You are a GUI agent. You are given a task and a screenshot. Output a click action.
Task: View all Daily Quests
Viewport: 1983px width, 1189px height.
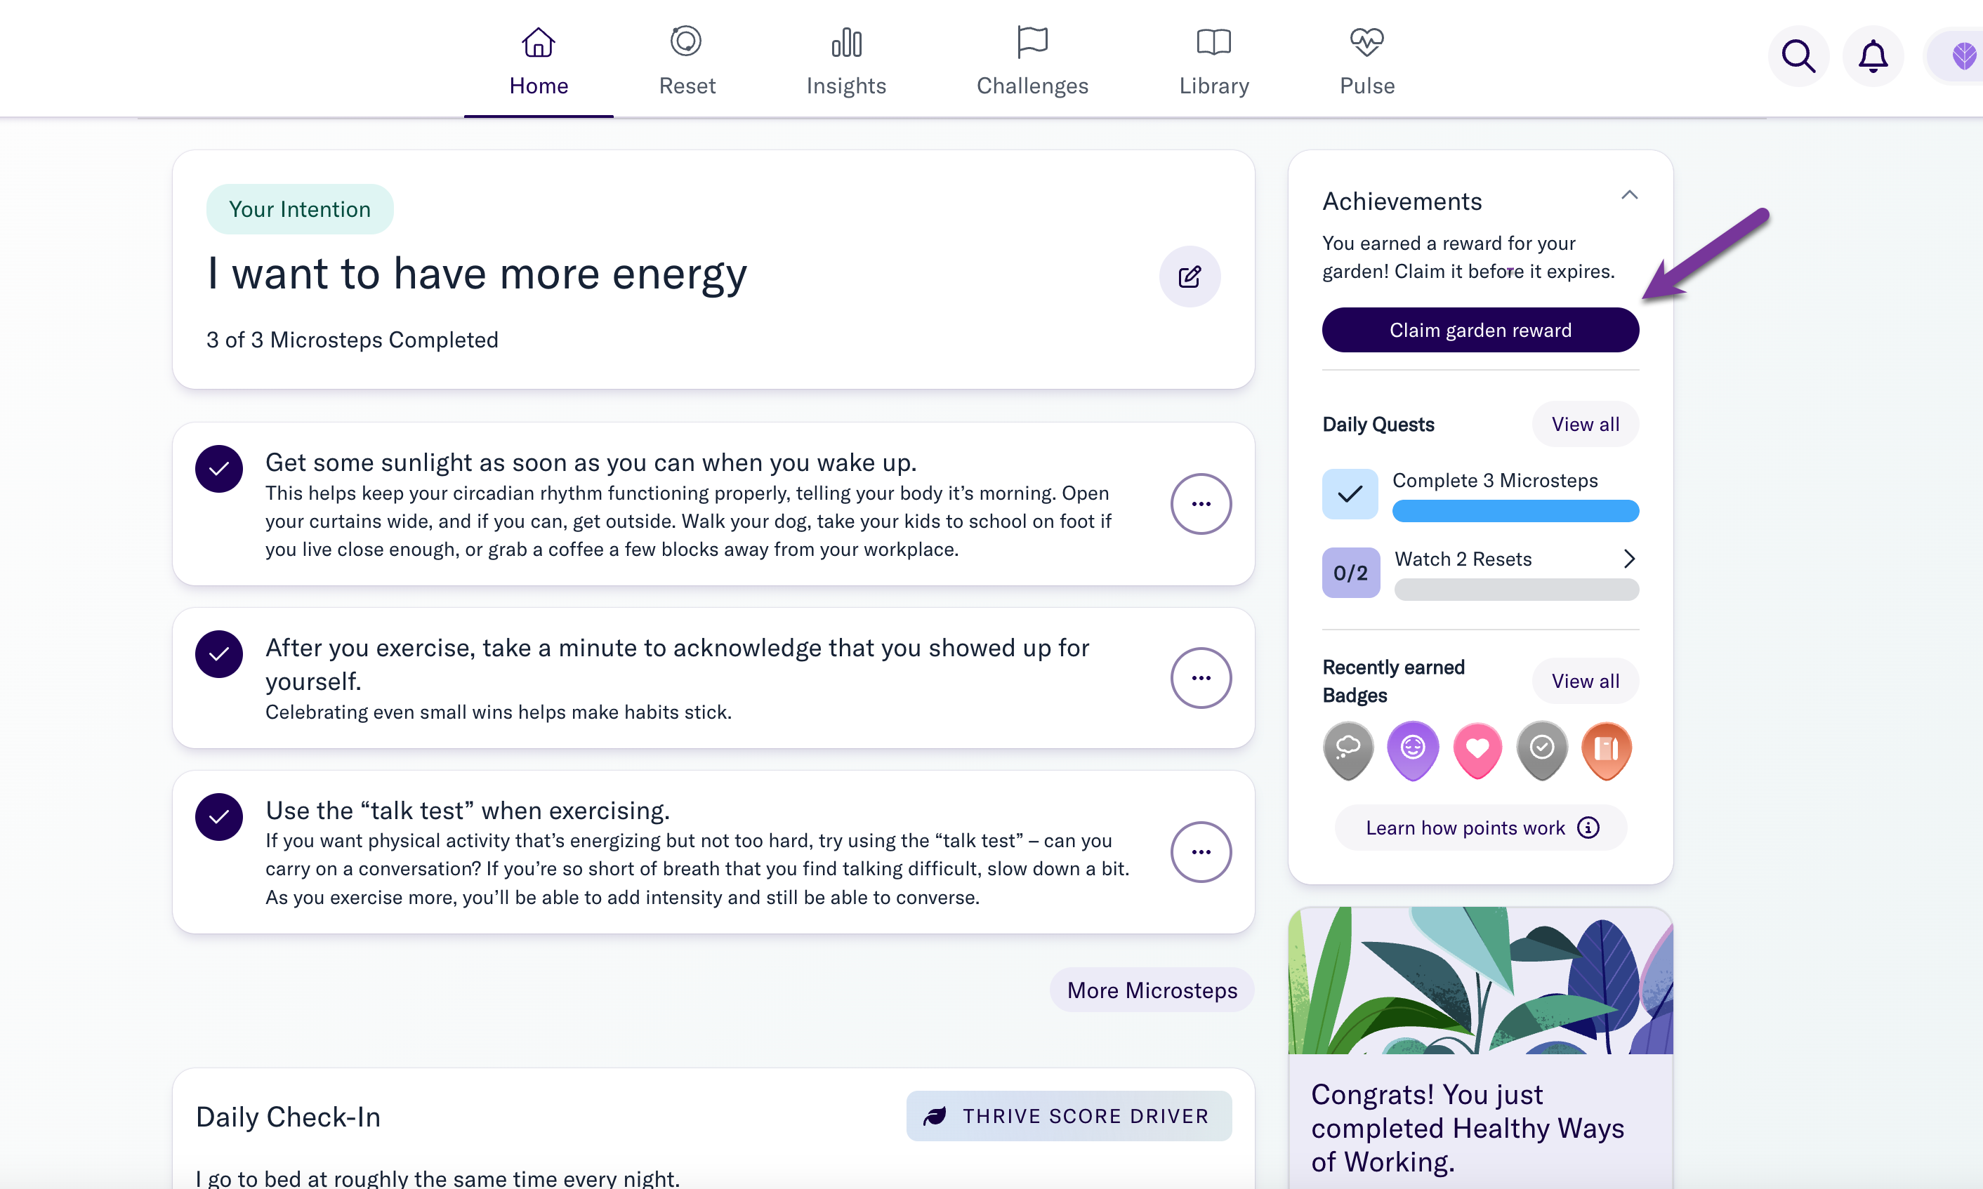[x=1585, y=424]
